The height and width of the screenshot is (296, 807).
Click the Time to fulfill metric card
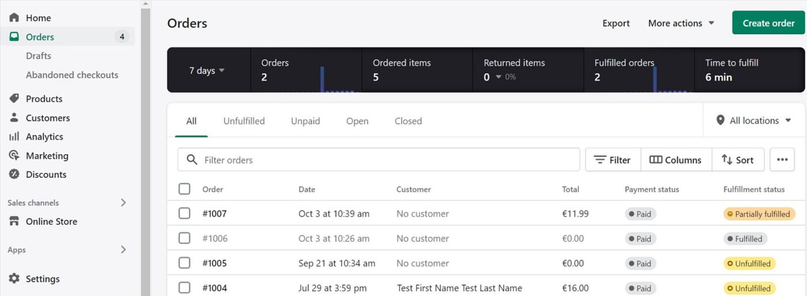[x=749, y=70]
